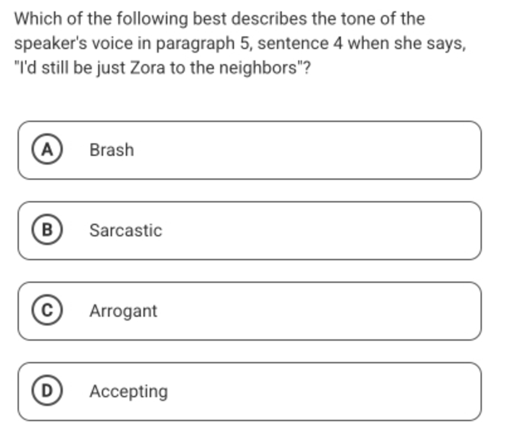Click the question text starting 'Which of the following'
Image resolution: width=507 pixels, height=445 pixels.
(x=240, y=43)
